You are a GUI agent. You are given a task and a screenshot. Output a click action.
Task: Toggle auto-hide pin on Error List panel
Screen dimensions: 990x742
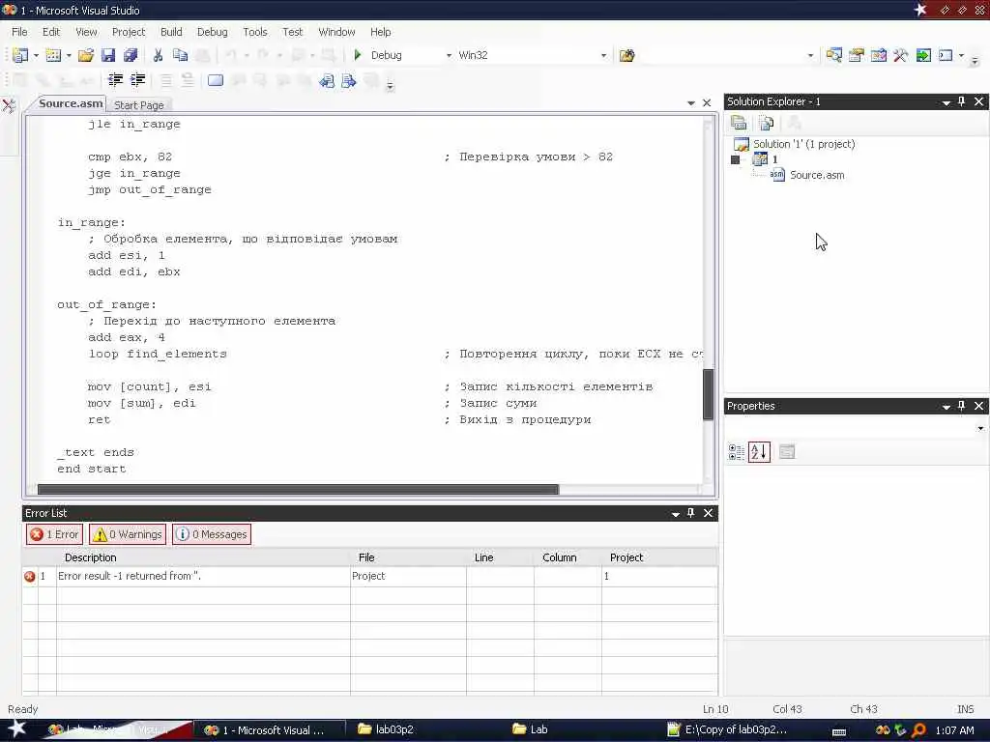[x=690, y=513]
